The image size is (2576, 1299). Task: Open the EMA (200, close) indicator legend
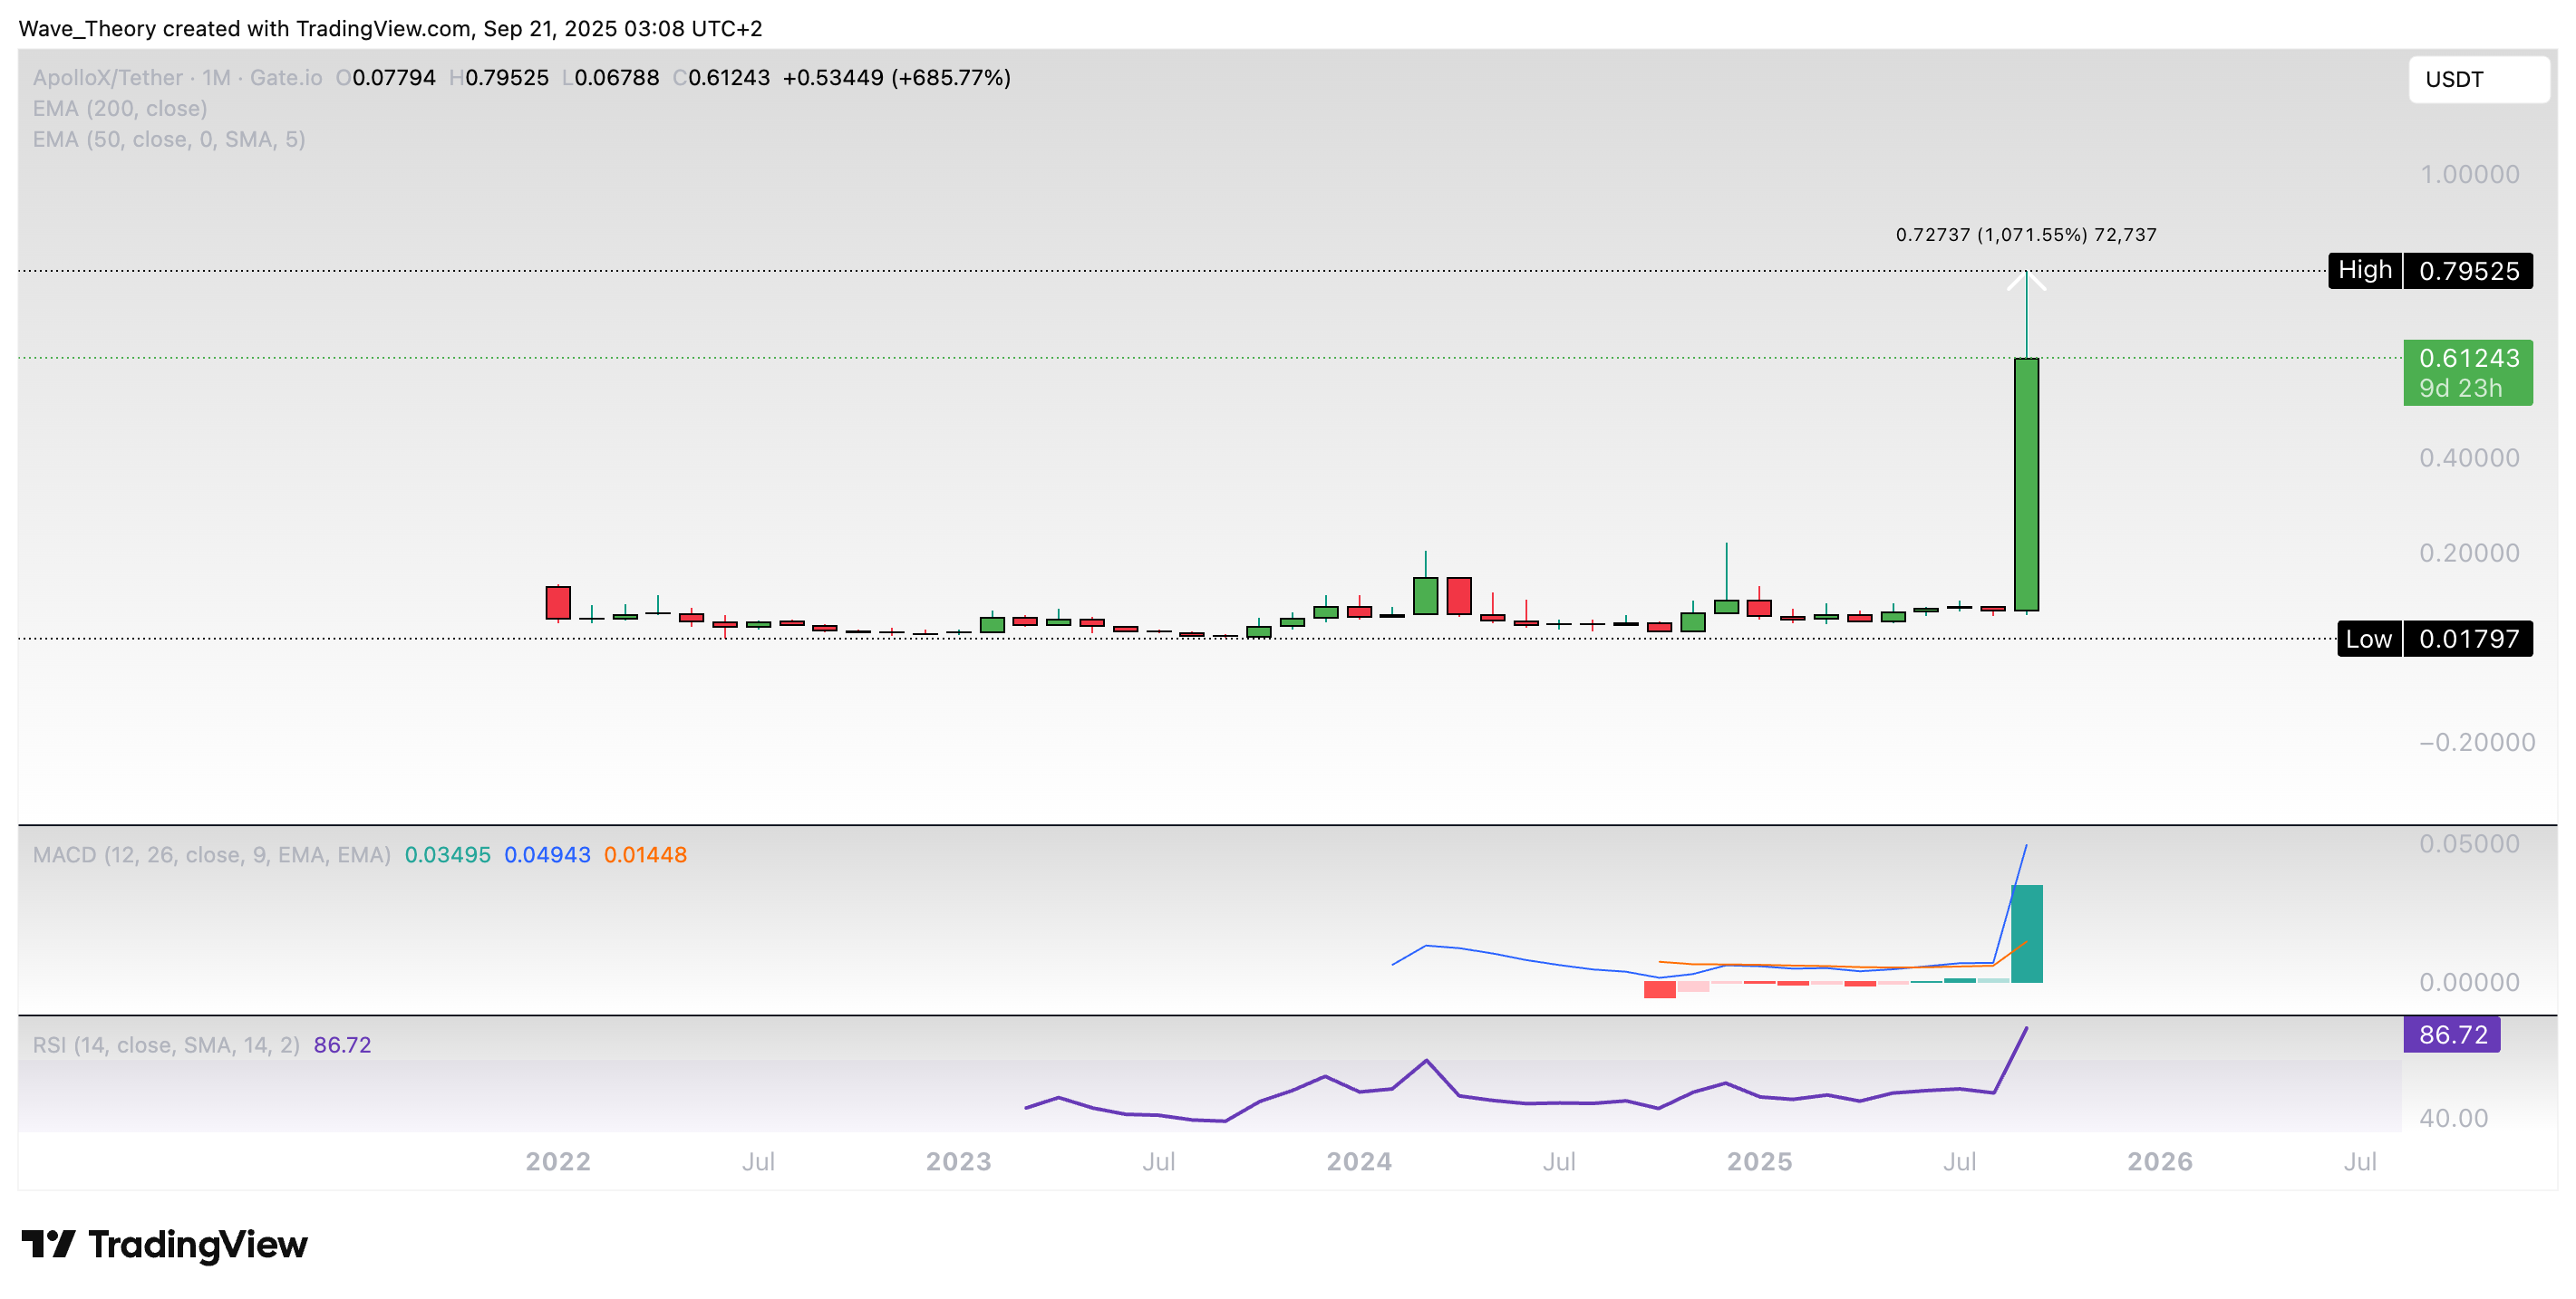[x=120, y=108]
